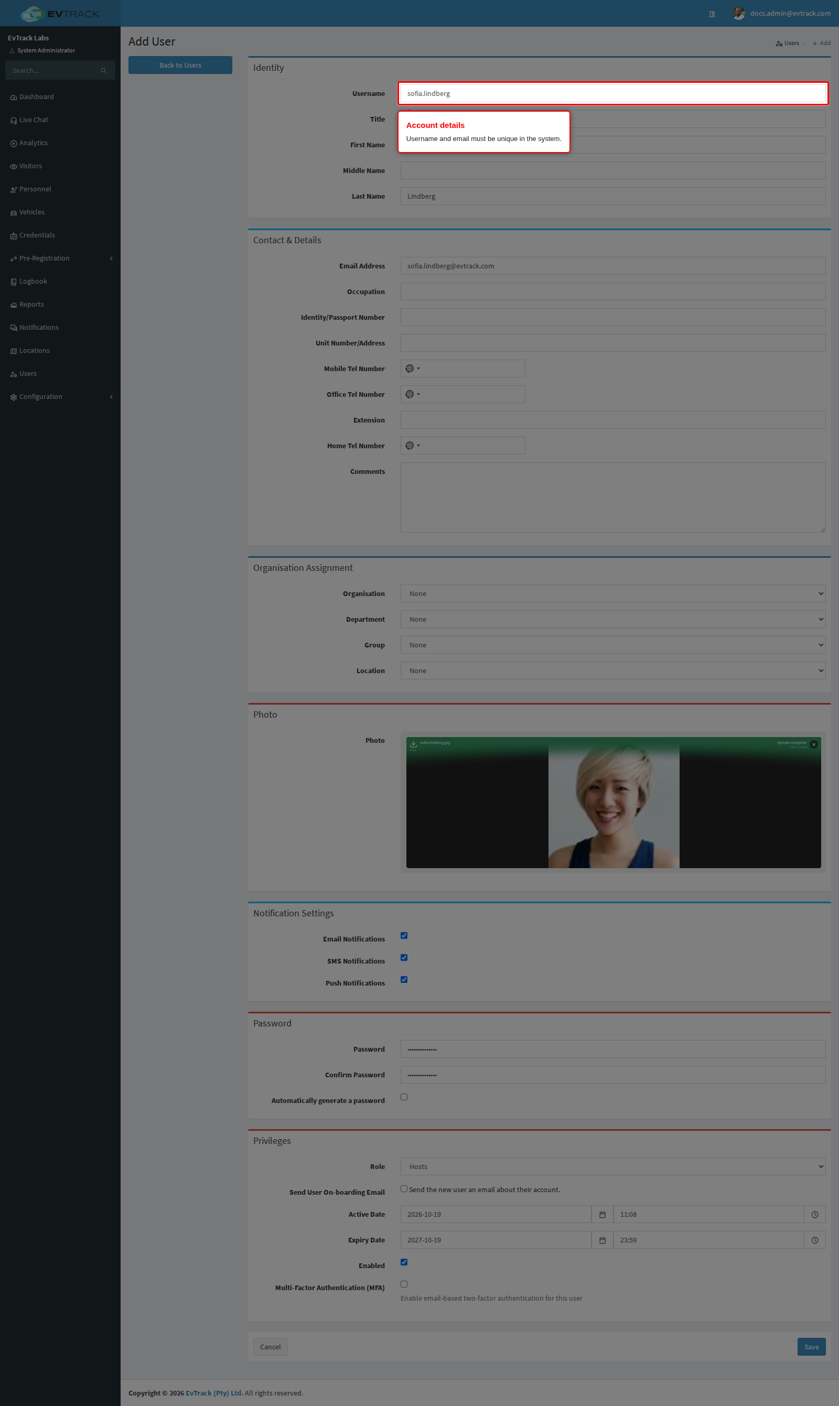Click the Comments text area
The width and height of the screenshot is (839, 1406).
[613, 497]
